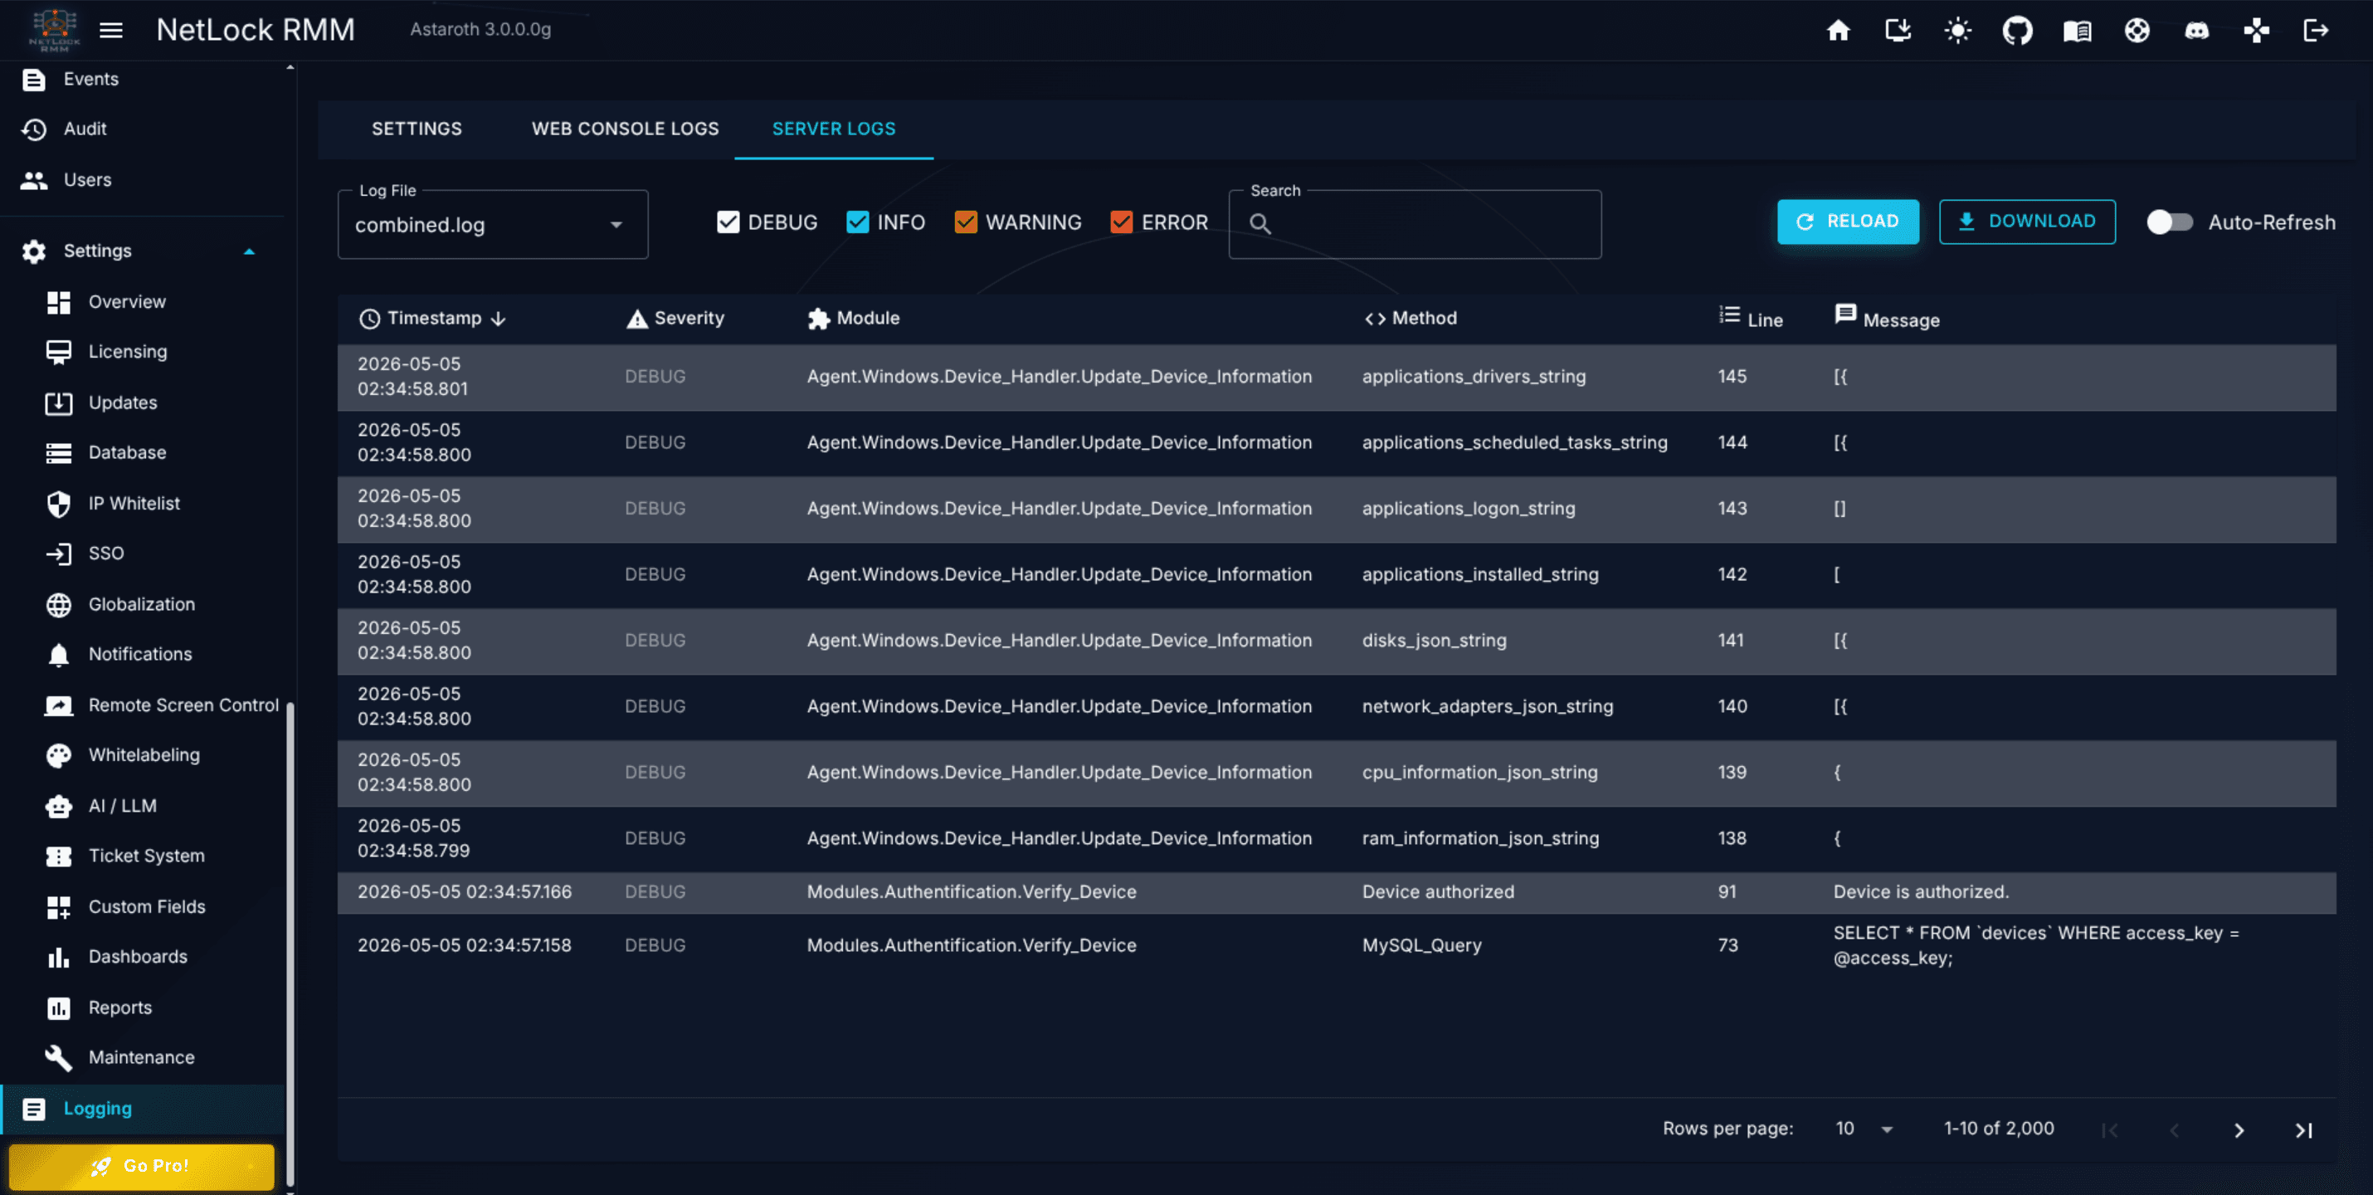Sort by the Severity column header
The image size is (2373, 1195).
[x=675, y=318]
